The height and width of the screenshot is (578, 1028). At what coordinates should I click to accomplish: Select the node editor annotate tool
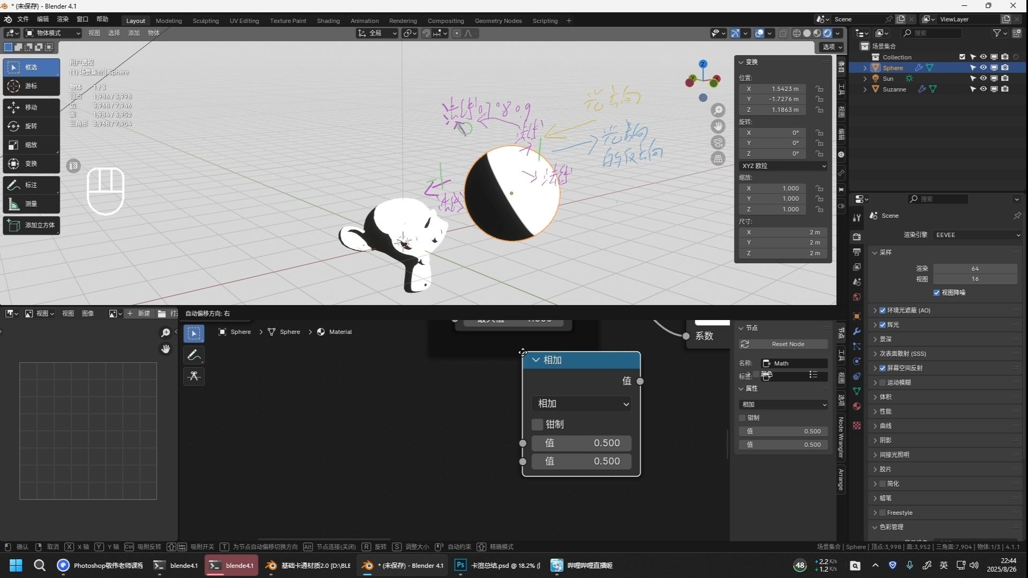[x=194, y=355]
